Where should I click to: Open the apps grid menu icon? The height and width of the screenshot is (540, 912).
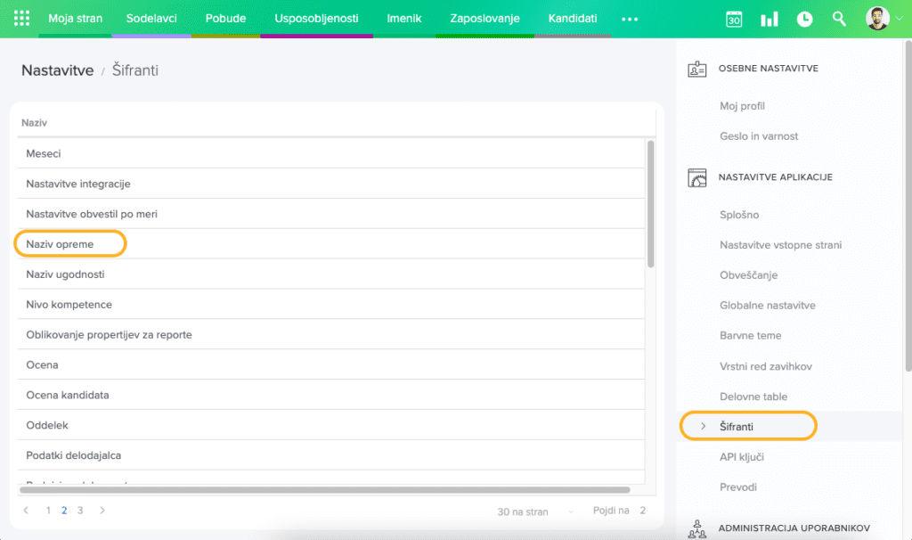(22, 18)
